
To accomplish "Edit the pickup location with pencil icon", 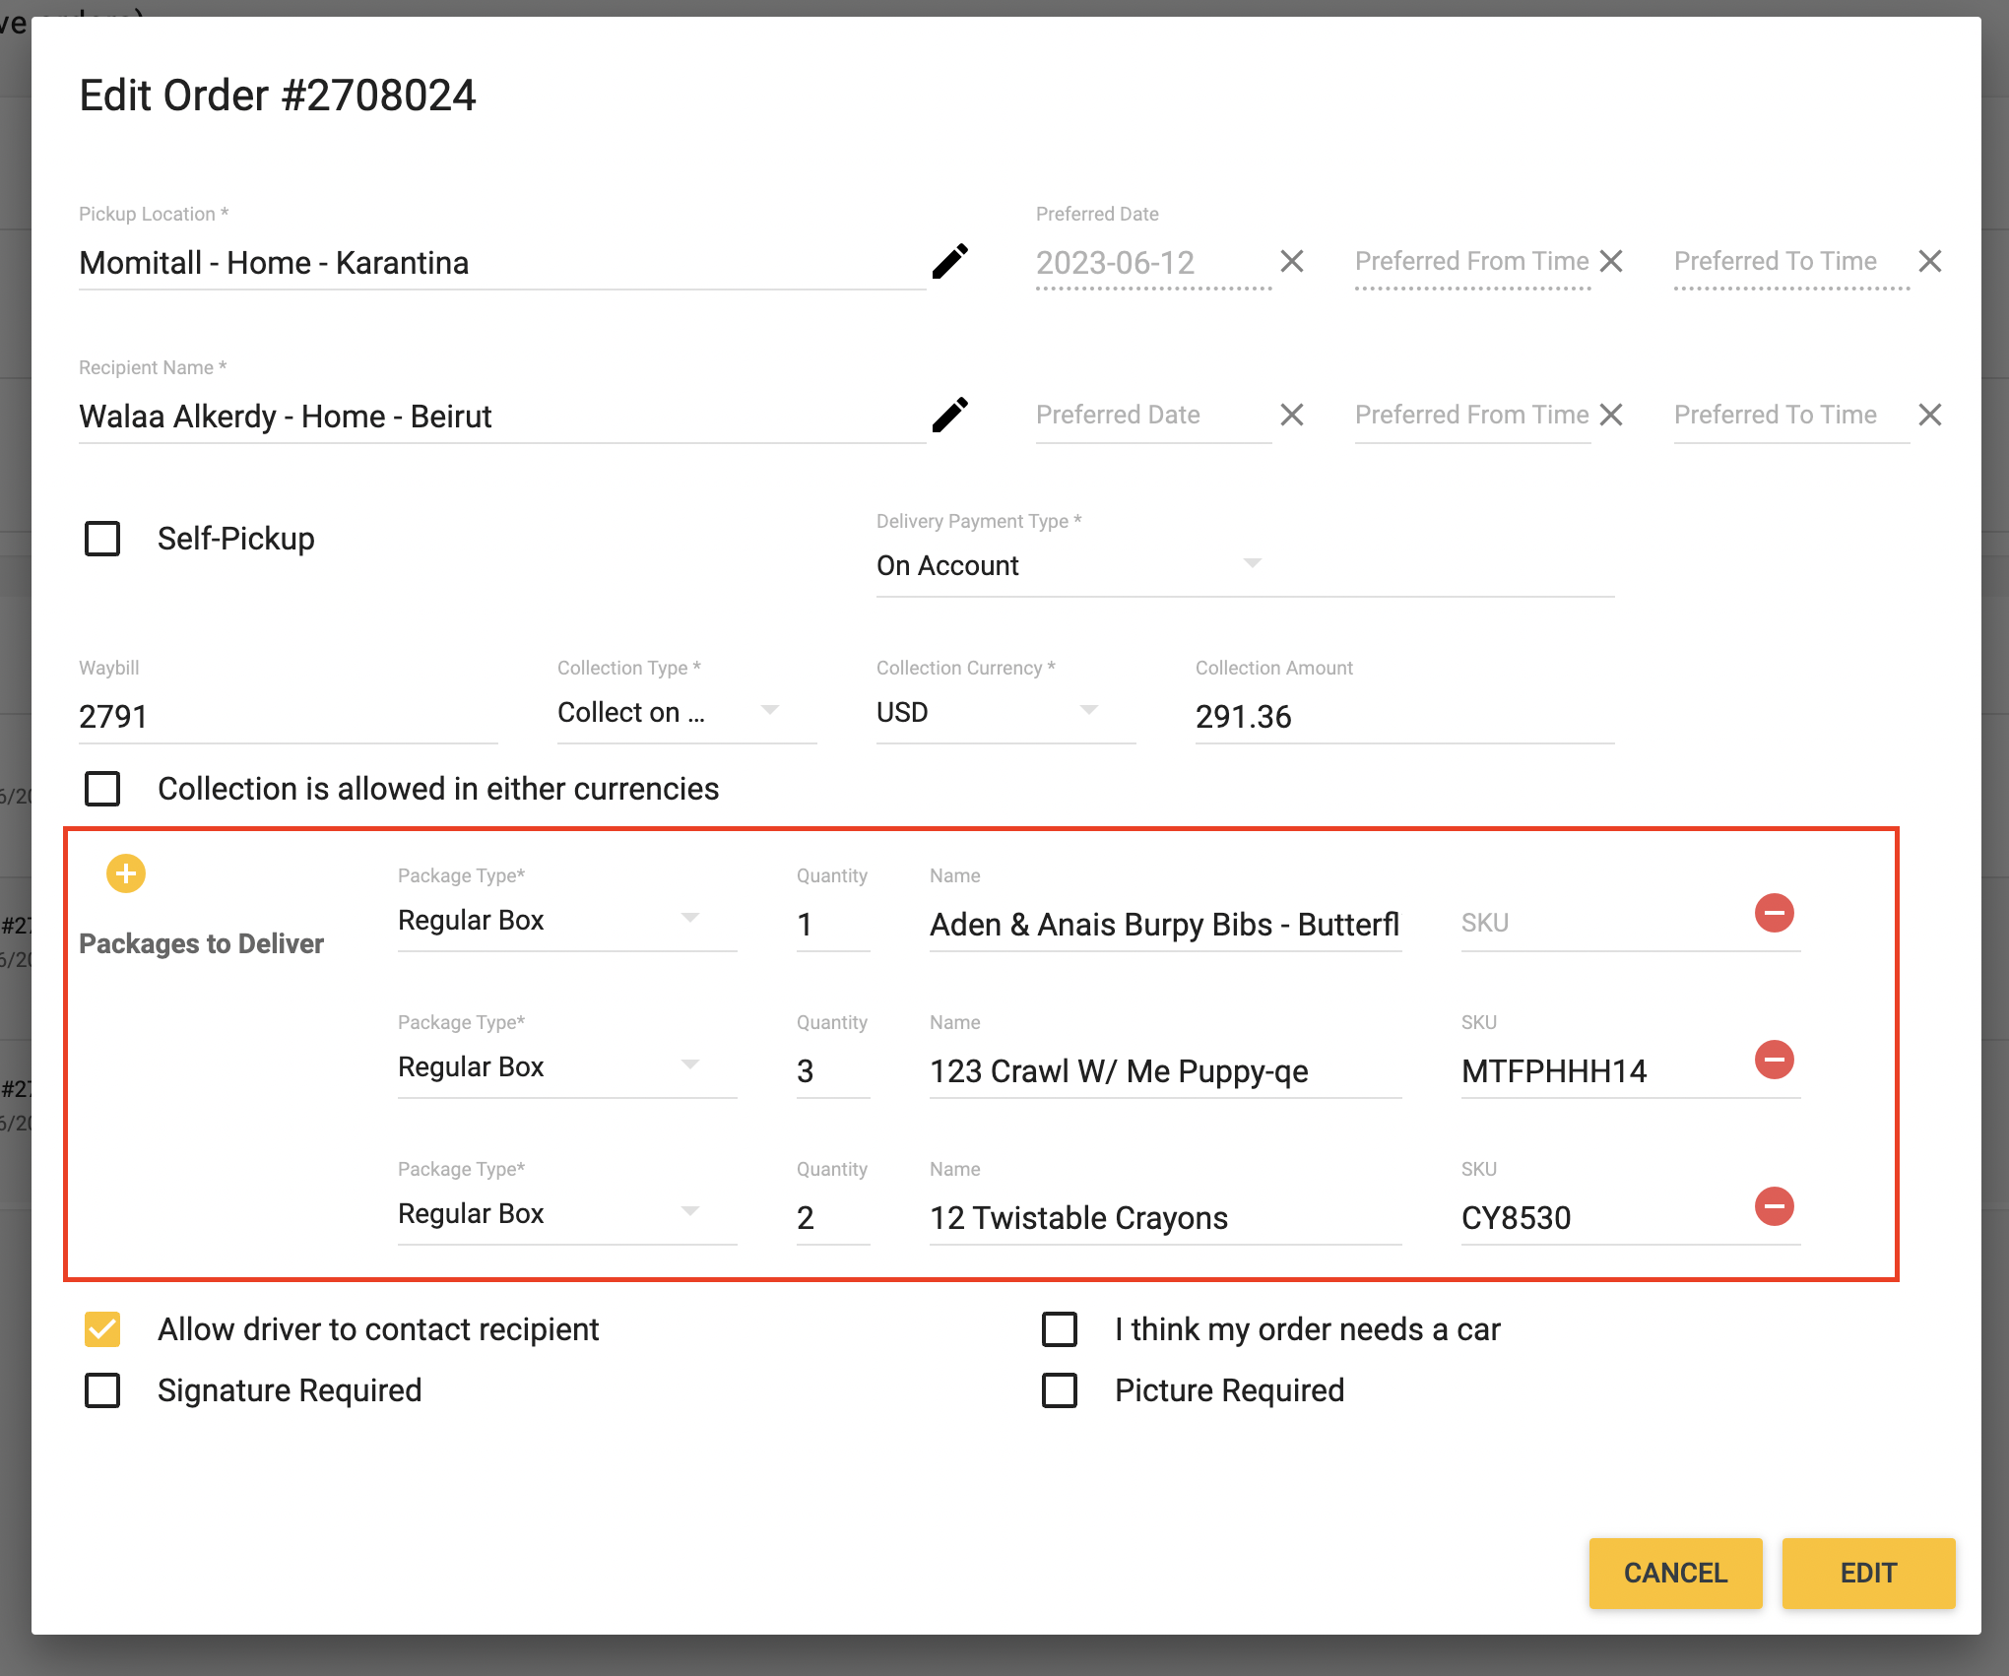I will click(949, 262).
